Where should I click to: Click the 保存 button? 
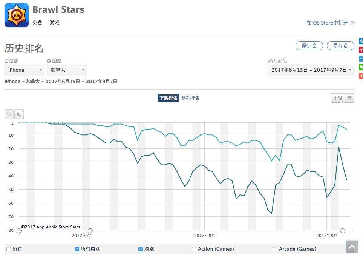tap(309, 46)
